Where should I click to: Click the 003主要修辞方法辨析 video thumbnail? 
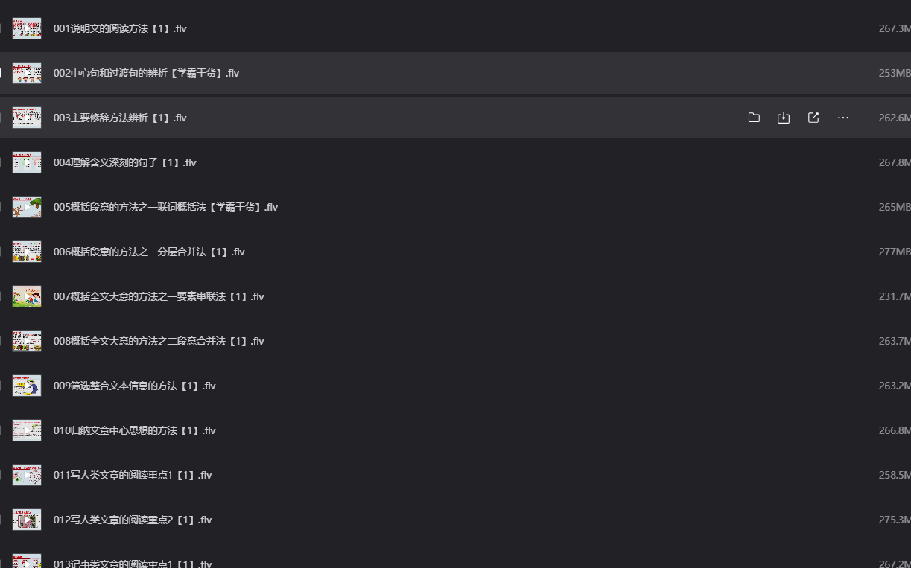[x=27, y=118]
